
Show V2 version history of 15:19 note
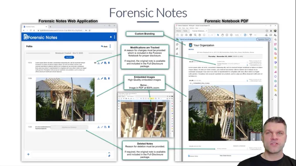tap(95, 63)
